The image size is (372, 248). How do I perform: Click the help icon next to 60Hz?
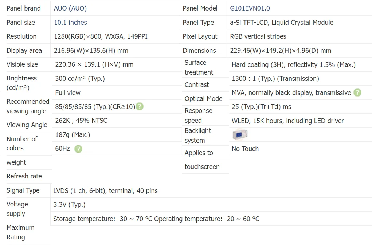coord(78,149)
